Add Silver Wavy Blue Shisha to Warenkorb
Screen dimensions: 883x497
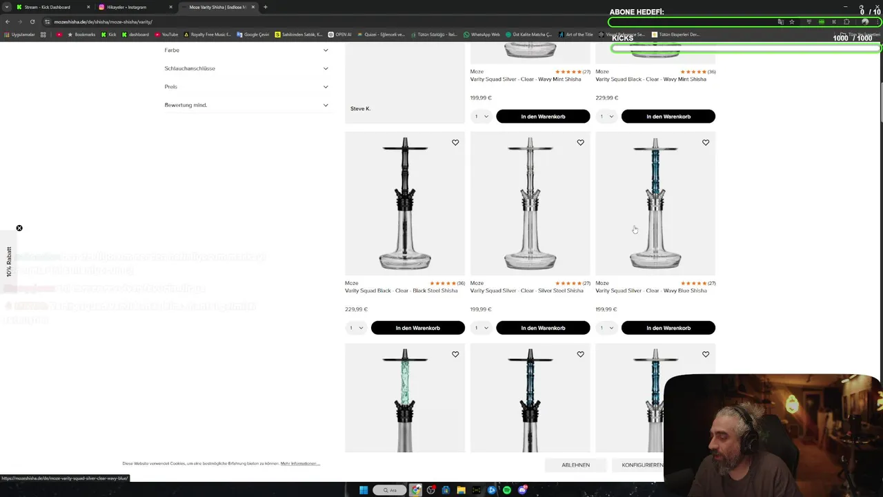[x=668, y=328]
